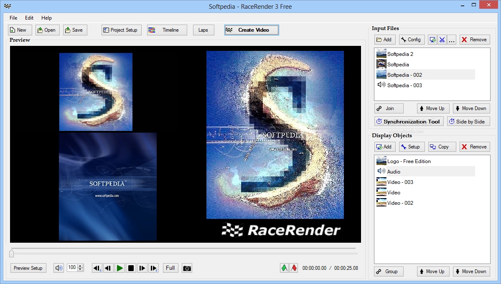The width and height of the screenshot is (501, 284).
Task: Remove the selected input file
Action: [x=475, y=40]
